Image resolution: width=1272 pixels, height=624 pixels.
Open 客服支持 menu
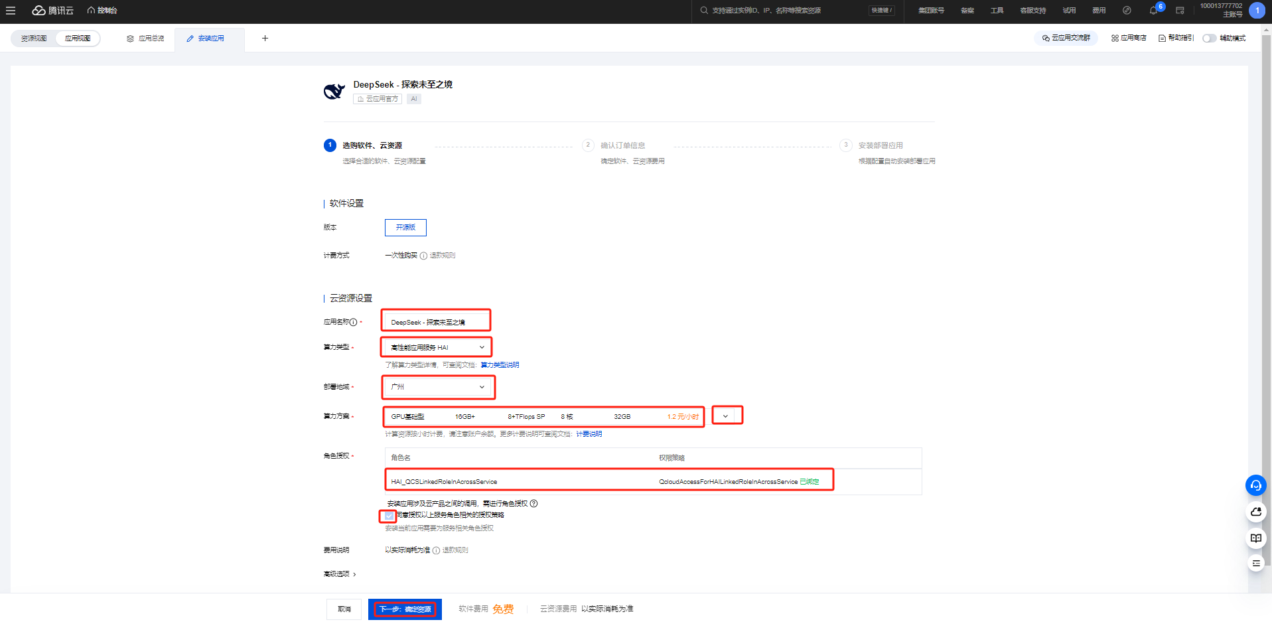point(1033,11)
